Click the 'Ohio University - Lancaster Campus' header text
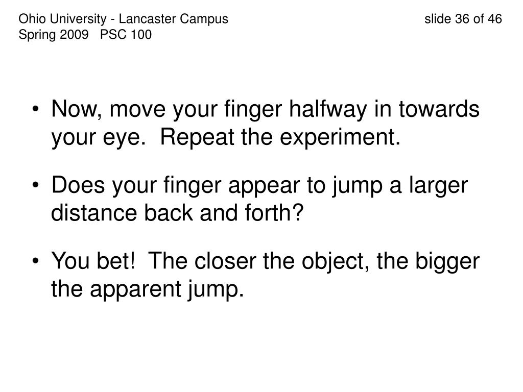 [123, 19]
